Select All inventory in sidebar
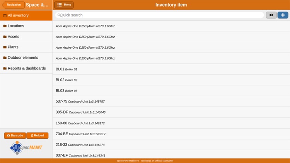This screenshot has width=290, height=163. 26,15
